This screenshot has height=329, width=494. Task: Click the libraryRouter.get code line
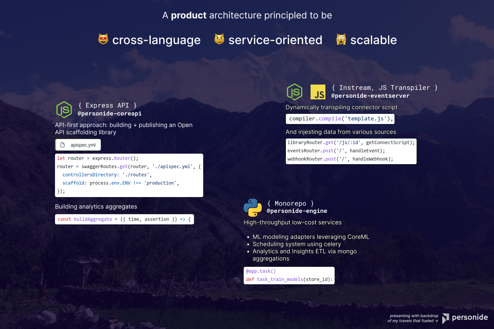(351, 142)
